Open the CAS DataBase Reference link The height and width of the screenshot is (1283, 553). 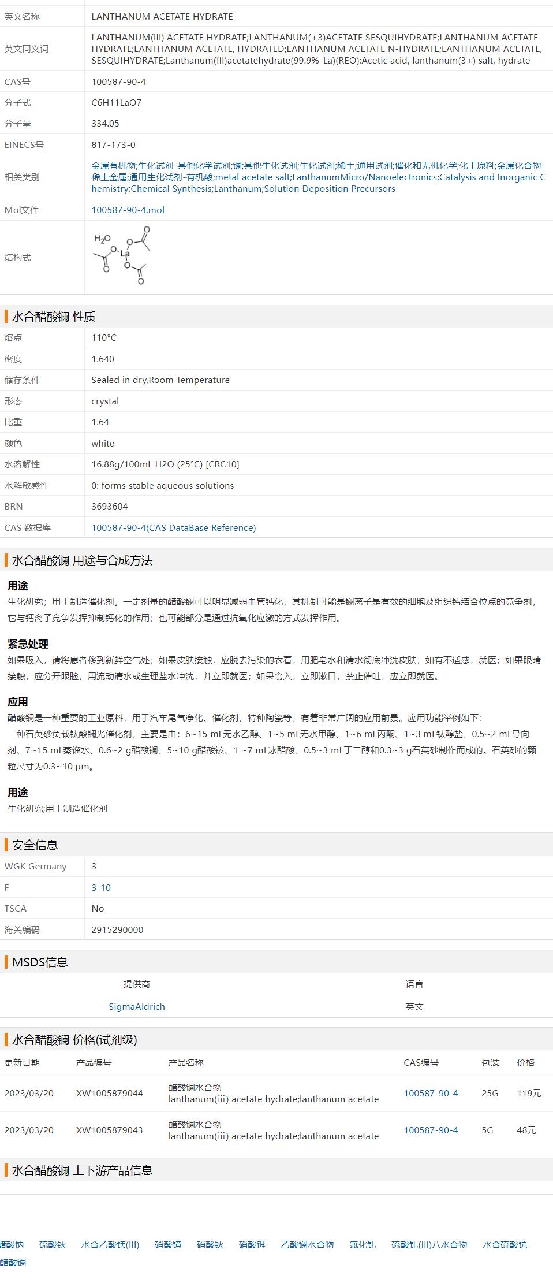tap(173, 528)
